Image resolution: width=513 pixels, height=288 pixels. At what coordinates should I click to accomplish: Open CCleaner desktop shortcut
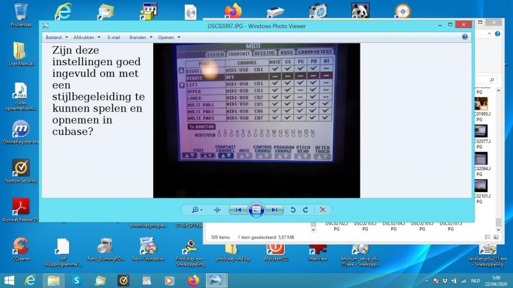[x=21, y=249]
